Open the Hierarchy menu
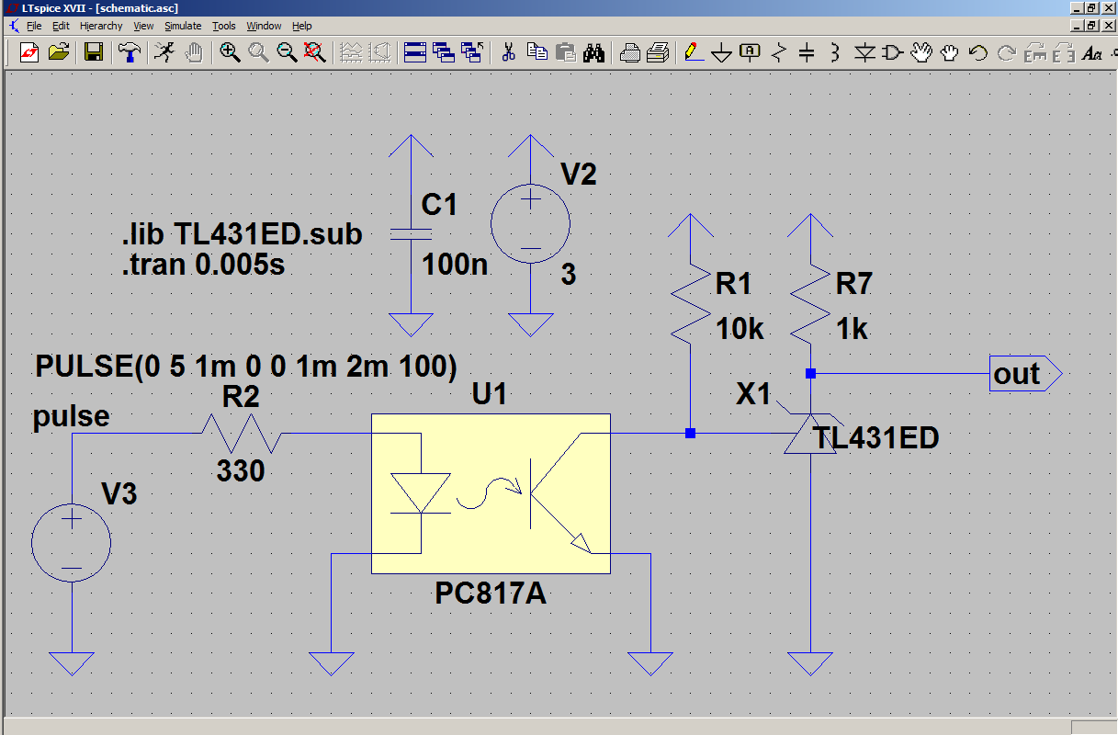 101,26
